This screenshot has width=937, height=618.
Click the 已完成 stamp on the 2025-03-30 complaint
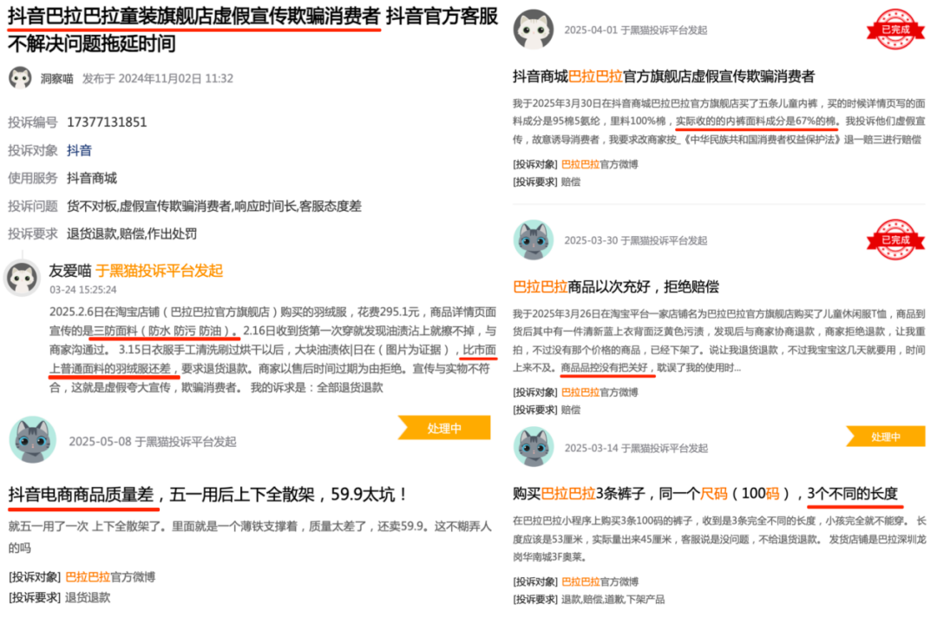[x=894, y=240]
